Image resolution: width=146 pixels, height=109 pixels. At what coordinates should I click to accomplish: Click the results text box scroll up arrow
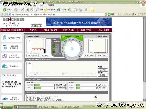click(96, 96)
